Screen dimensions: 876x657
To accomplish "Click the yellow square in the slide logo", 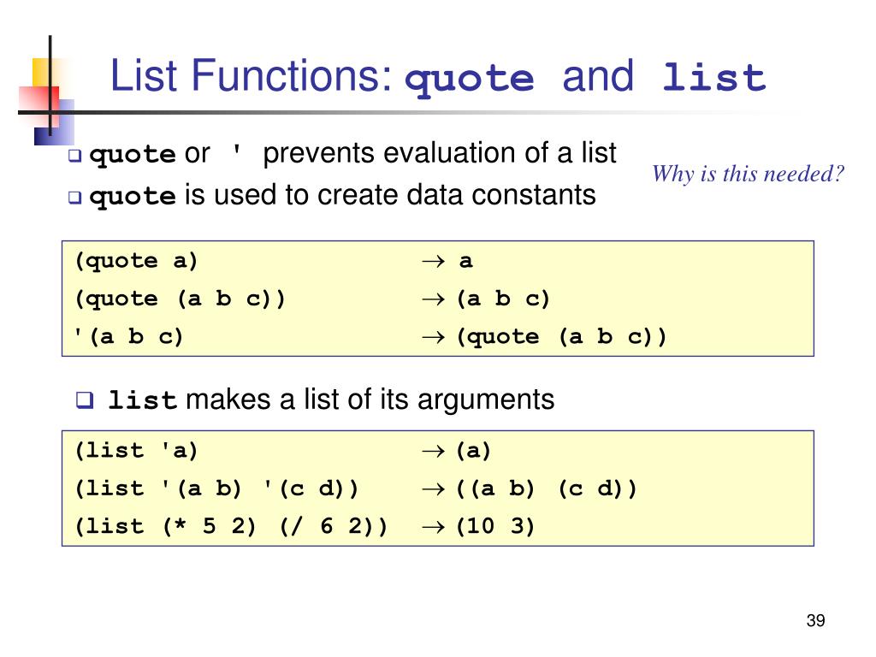I will [x=43, y=72].
